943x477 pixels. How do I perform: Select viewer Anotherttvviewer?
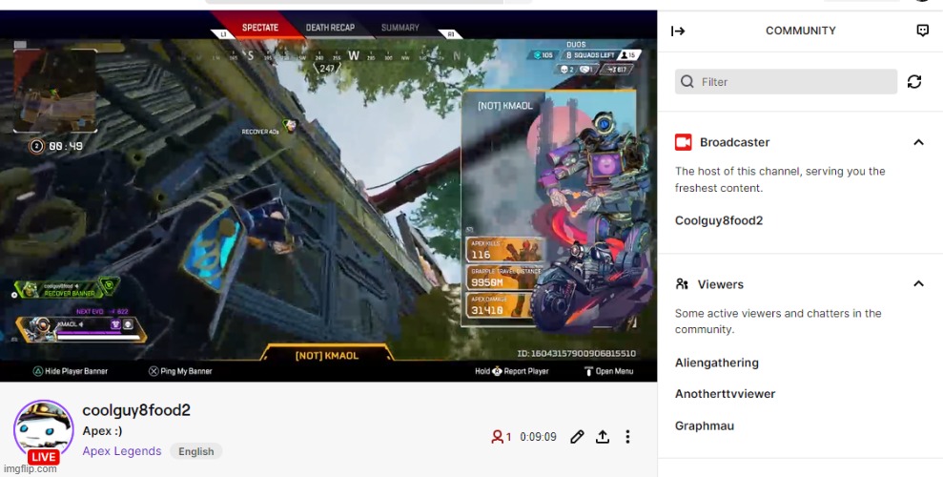(725, 394)
